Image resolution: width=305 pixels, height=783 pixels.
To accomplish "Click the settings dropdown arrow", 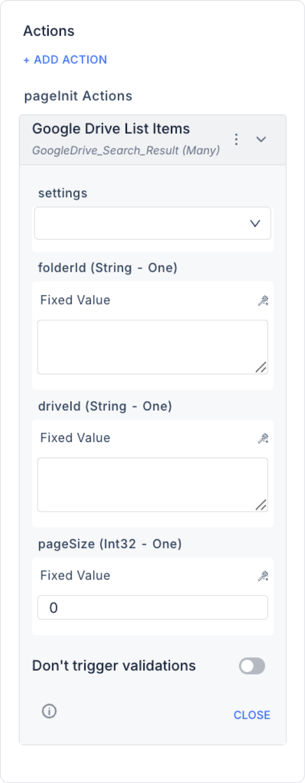I will [x=255, y=224].
